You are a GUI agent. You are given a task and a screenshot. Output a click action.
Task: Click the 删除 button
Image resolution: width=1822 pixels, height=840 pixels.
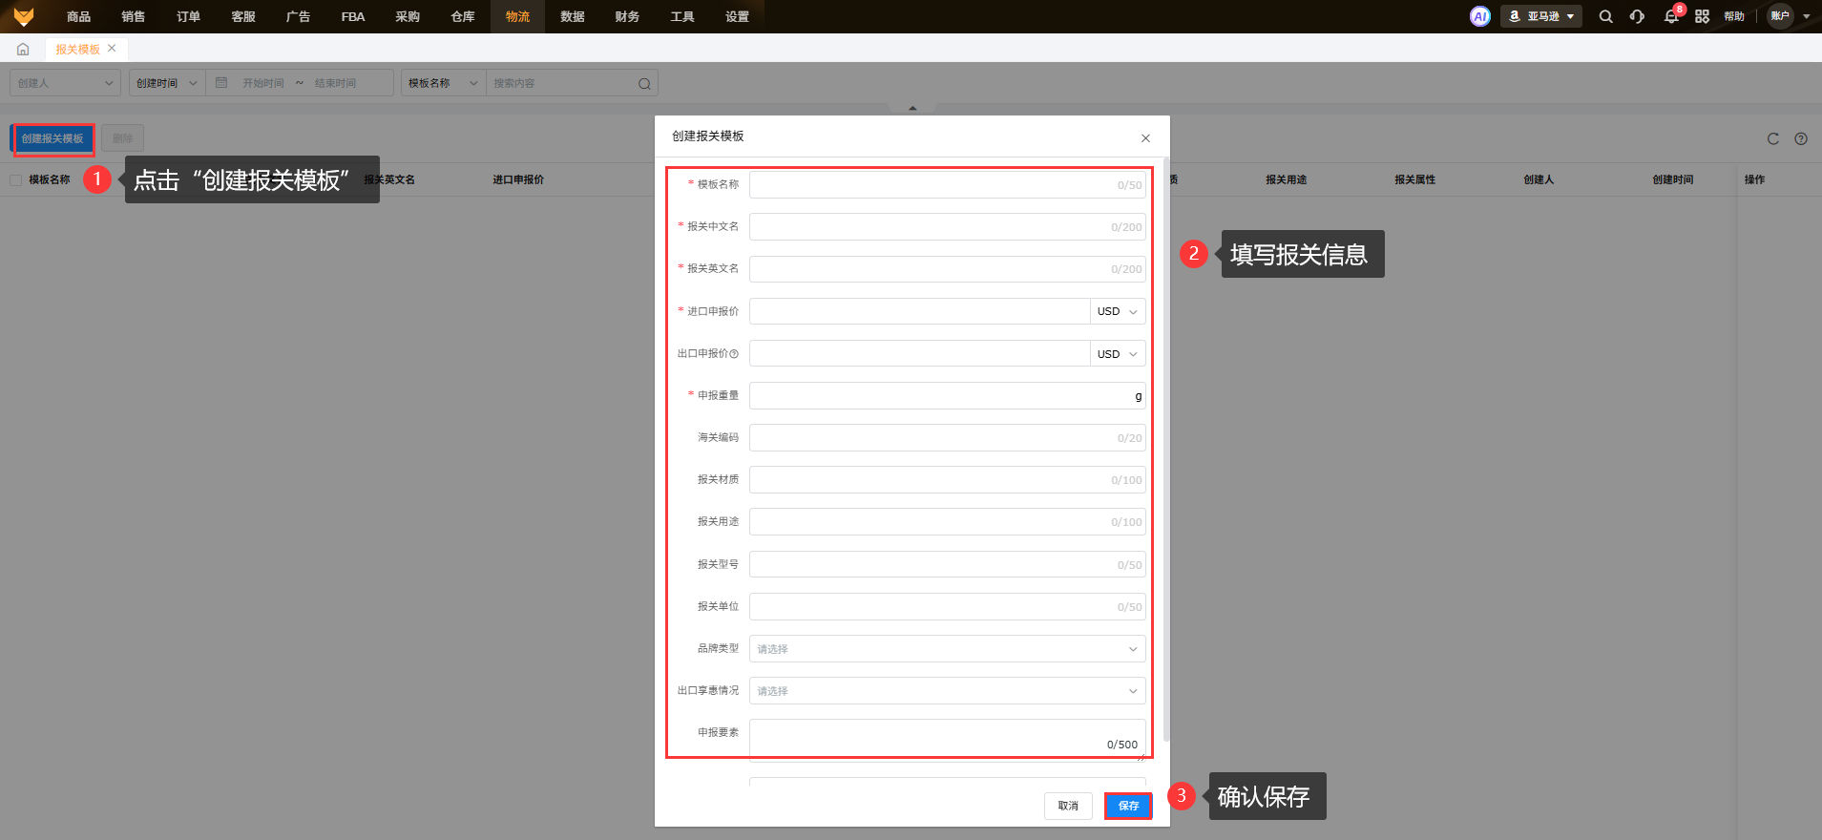click(x=122, y=138)
